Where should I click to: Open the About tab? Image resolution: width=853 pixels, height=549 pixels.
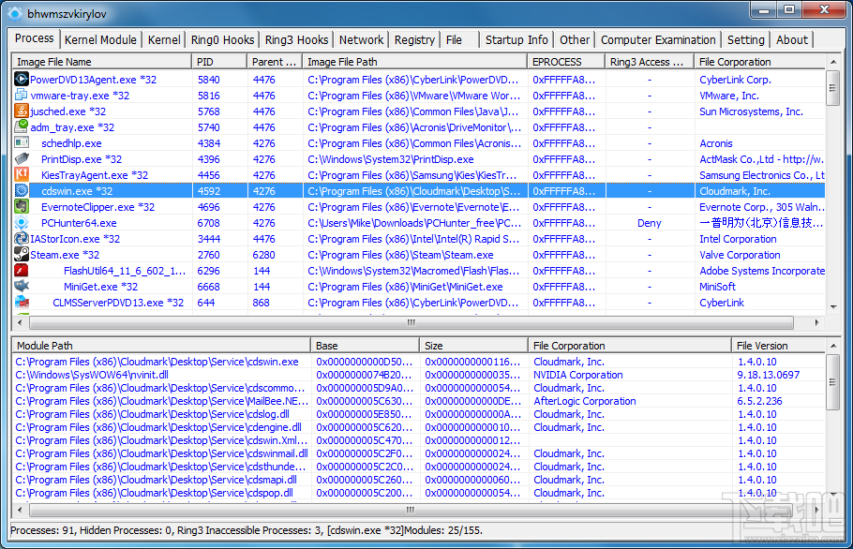[x=792, y=39]
